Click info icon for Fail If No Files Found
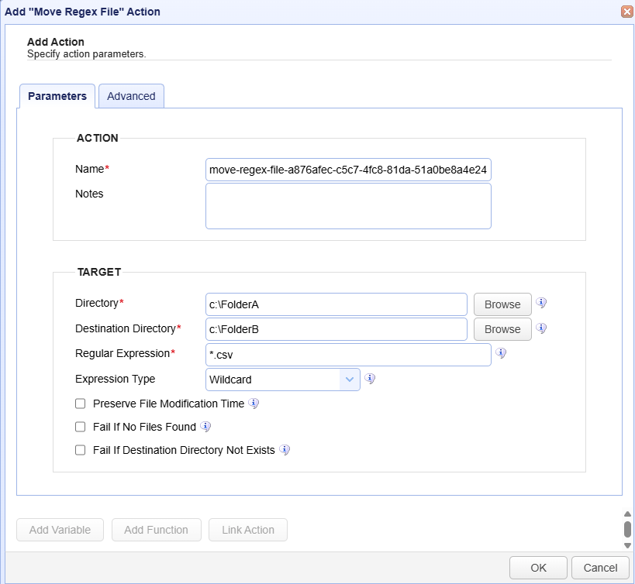Screen dimensions: 635x584 [205, 427]
